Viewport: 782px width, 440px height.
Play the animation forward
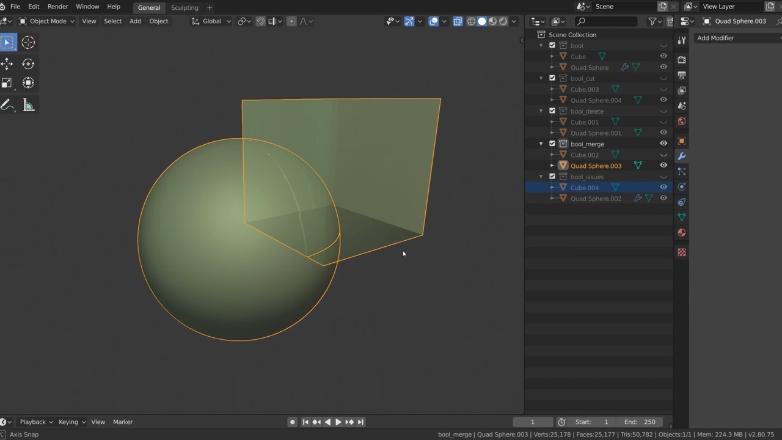[338, 422]
